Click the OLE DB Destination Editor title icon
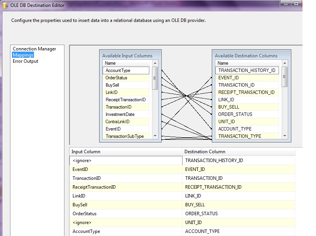316x236 pixels. pyautogui.click(x=5, y=5)
